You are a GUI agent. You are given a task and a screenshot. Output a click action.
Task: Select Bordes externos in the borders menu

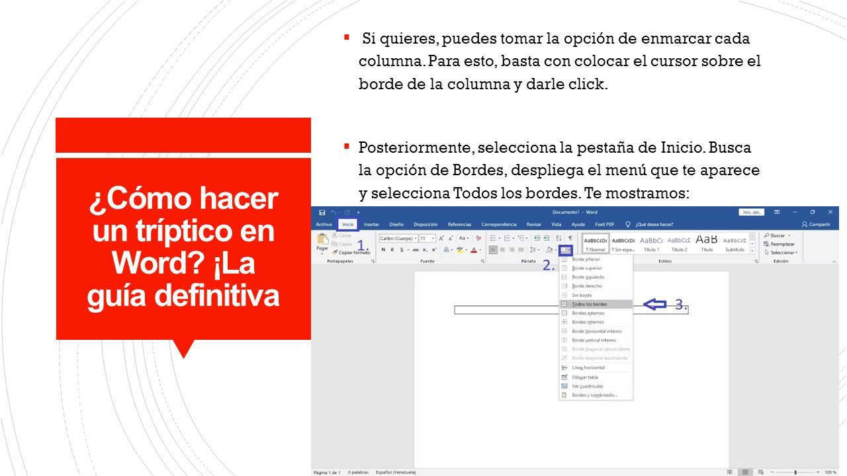click(596, 313)
